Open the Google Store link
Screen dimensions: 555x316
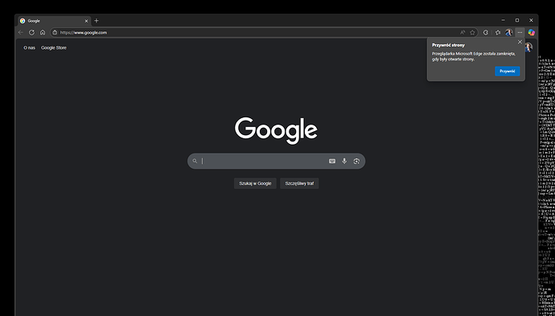(x=54, y=47)
